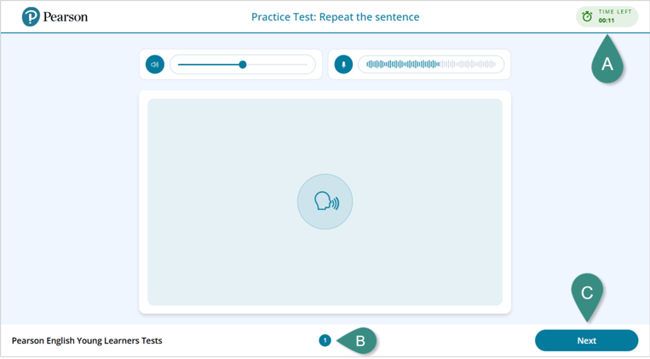Click the teal callout marker A
Screen dimensions: 650x359
click(607, 64)
